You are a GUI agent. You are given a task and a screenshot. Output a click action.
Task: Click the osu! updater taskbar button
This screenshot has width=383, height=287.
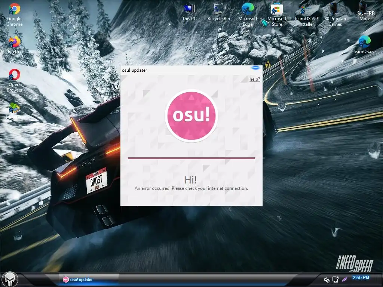pos(89,280)
